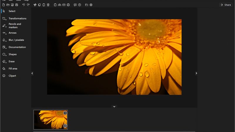The image size is (235, 132).
Task: Click the Share button
Action: [x=226, y=5]
